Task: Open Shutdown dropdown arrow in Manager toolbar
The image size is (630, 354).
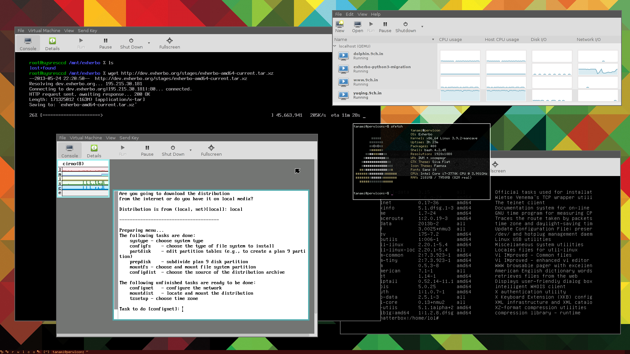Action: (x=422, y=27)
